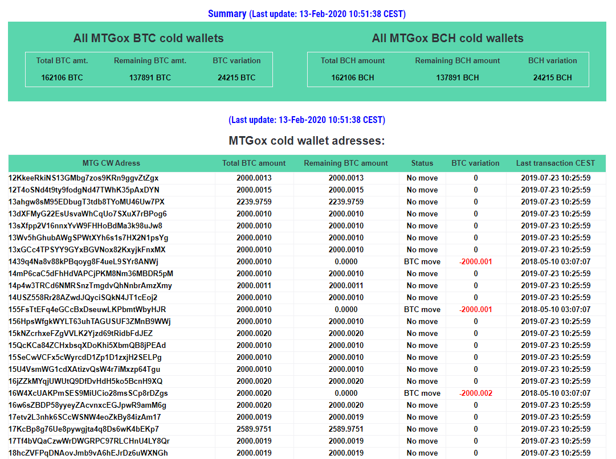
Task: Select address 15kNZcrhxeFZgVVLK2Yjzd69tRidbFdJEZ
Action: 80,333
